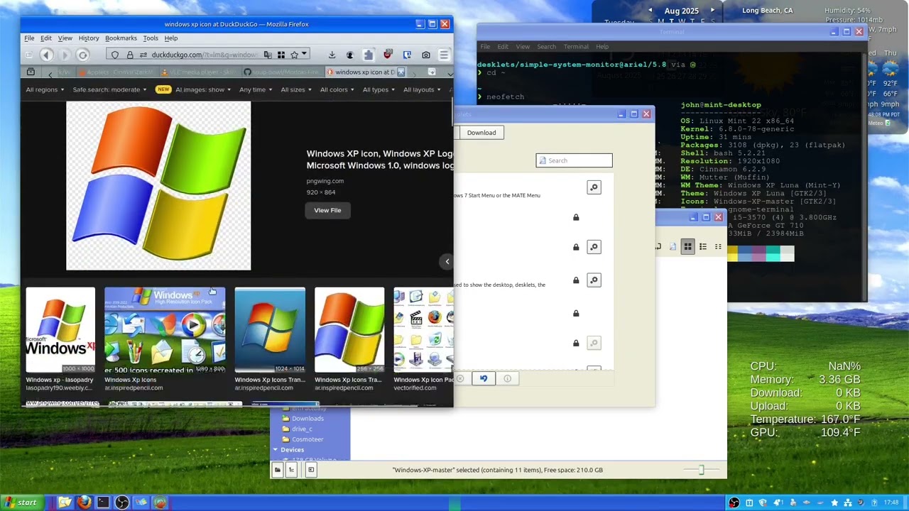Screen dimensions: 909x511
Task: Open the Windows xp - lasopadry thumbnail
Action: pos(60,330)
